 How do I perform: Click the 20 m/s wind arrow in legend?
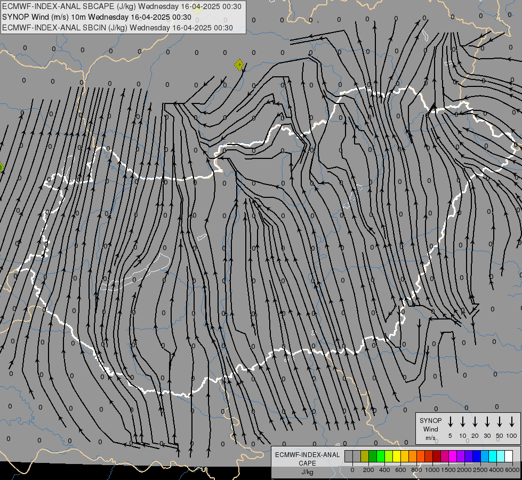coord(475,422)
